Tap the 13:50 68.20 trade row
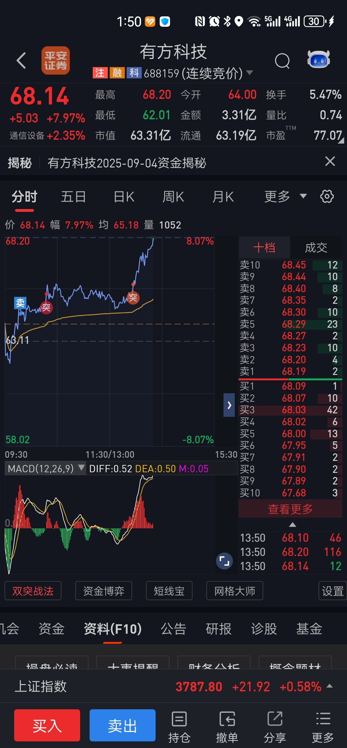This screenshot has width=347, height=748. pos(290,552)
